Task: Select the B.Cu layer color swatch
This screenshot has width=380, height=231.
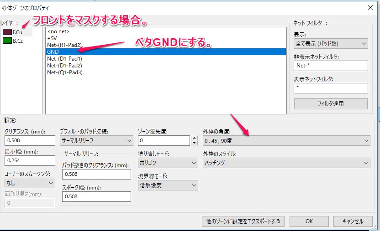Action: click(x=7, y=41)
